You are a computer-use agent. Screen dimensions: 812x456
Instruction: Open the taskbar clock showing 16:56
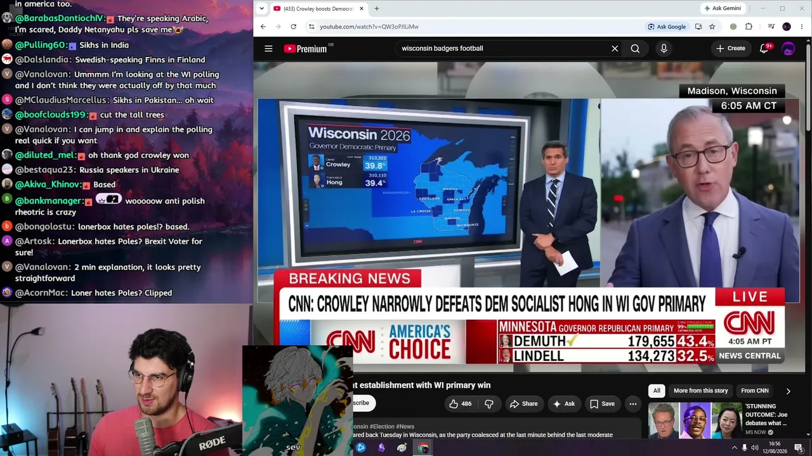[775, 448]
